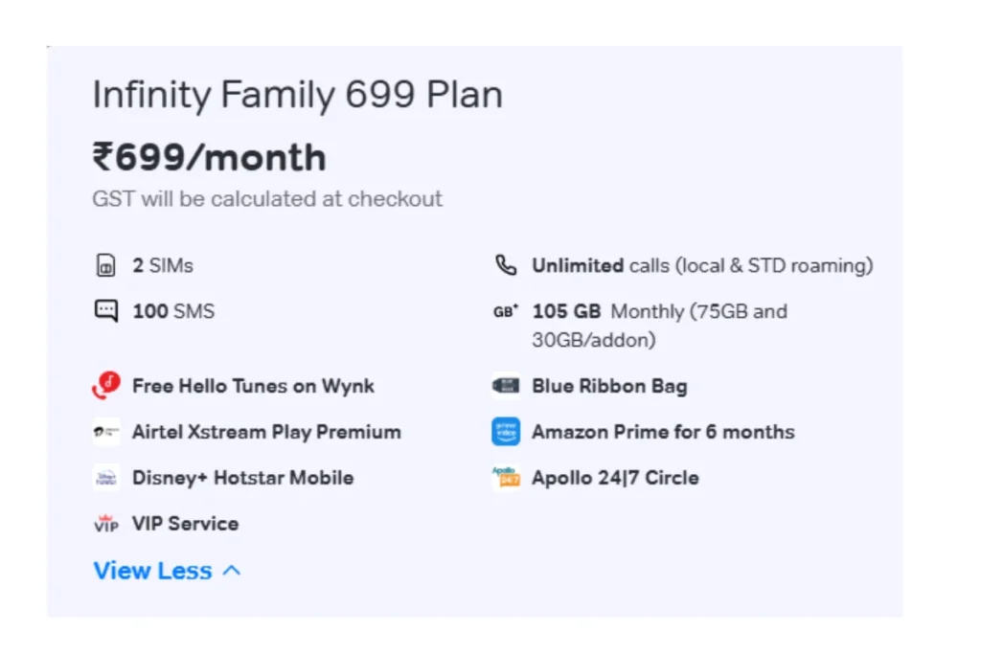The height and width of the screenshot is (654, 981).
Task: Click the Amazon Prime Video icon
Action: click(506, 432)
